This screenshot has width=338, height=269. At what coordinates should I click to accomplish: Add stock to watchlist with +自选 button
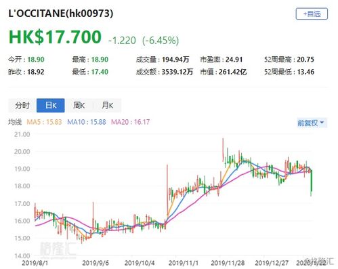(312, 14)
